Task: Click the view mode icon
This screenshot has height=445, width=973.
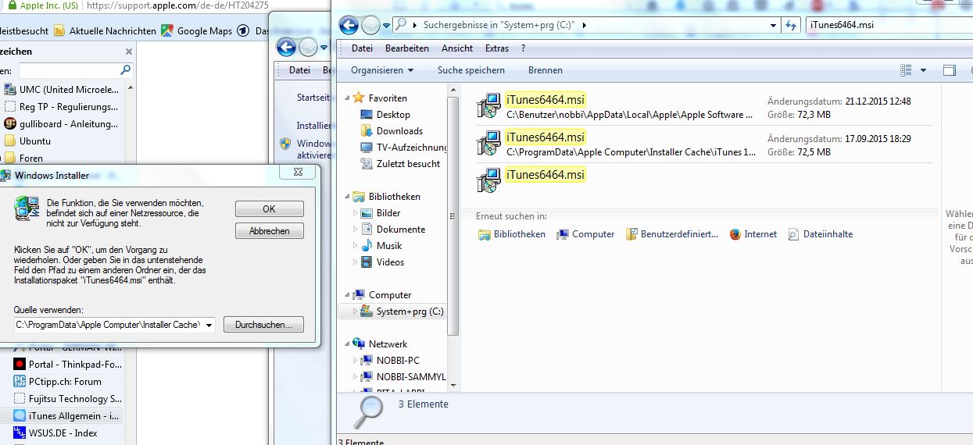Action: (906, 70)
